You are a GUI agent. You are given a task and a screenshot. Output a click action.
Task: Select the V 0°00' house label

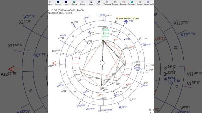[145, 83]
